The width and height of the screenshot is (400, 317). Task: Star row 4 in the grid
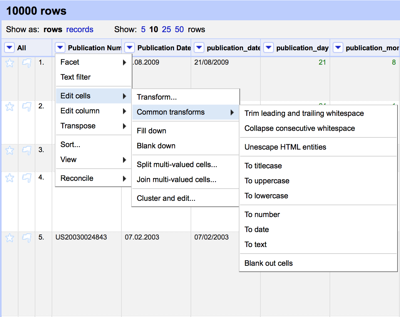click(x=10, y=178)
